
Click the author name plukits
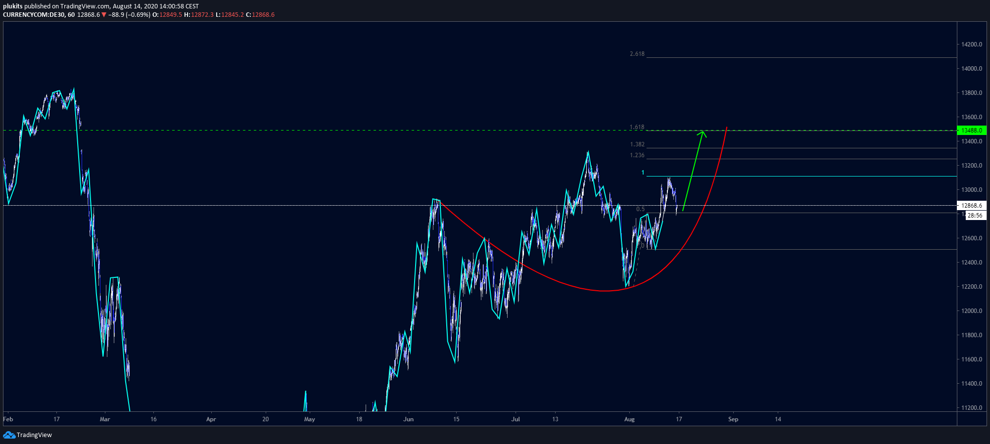[x=13, y=6]
